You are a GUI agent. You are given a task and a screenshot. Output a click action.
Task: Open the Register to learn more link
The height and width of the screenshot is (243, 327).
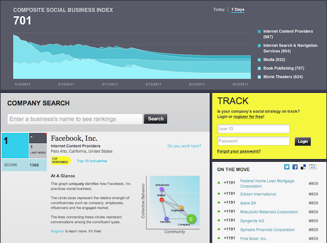click(x=57, y=231)
